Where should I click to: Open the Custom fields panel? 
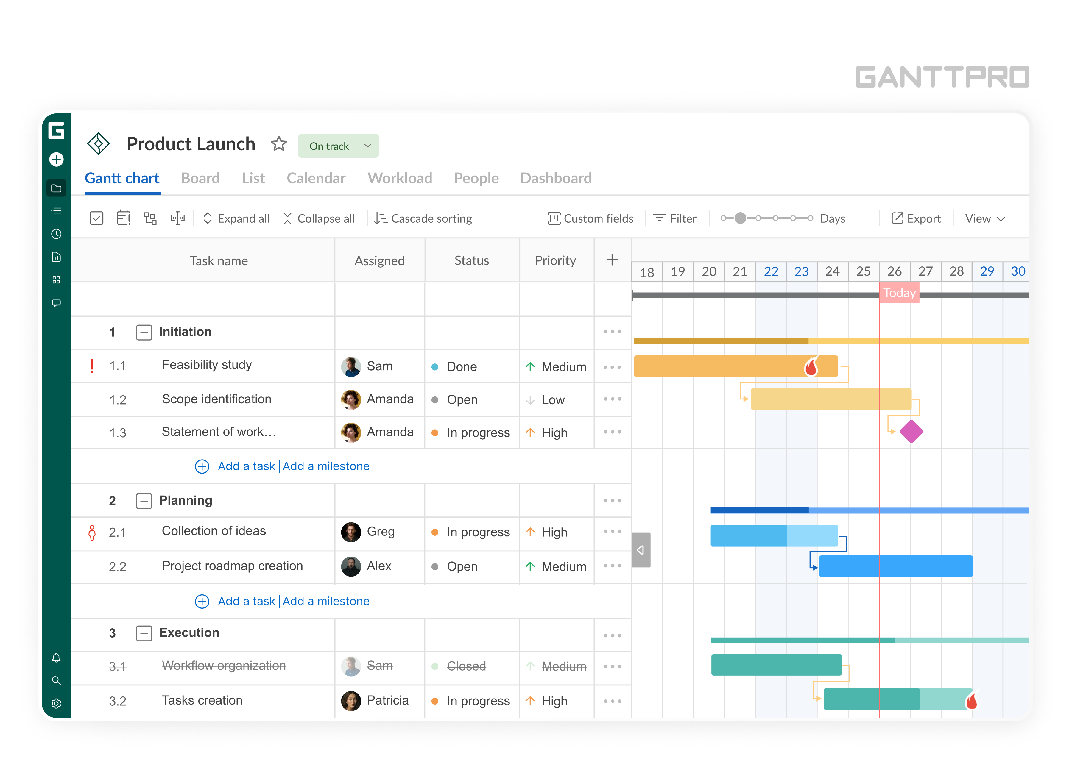pyautogui.click(x=590, y=218)
